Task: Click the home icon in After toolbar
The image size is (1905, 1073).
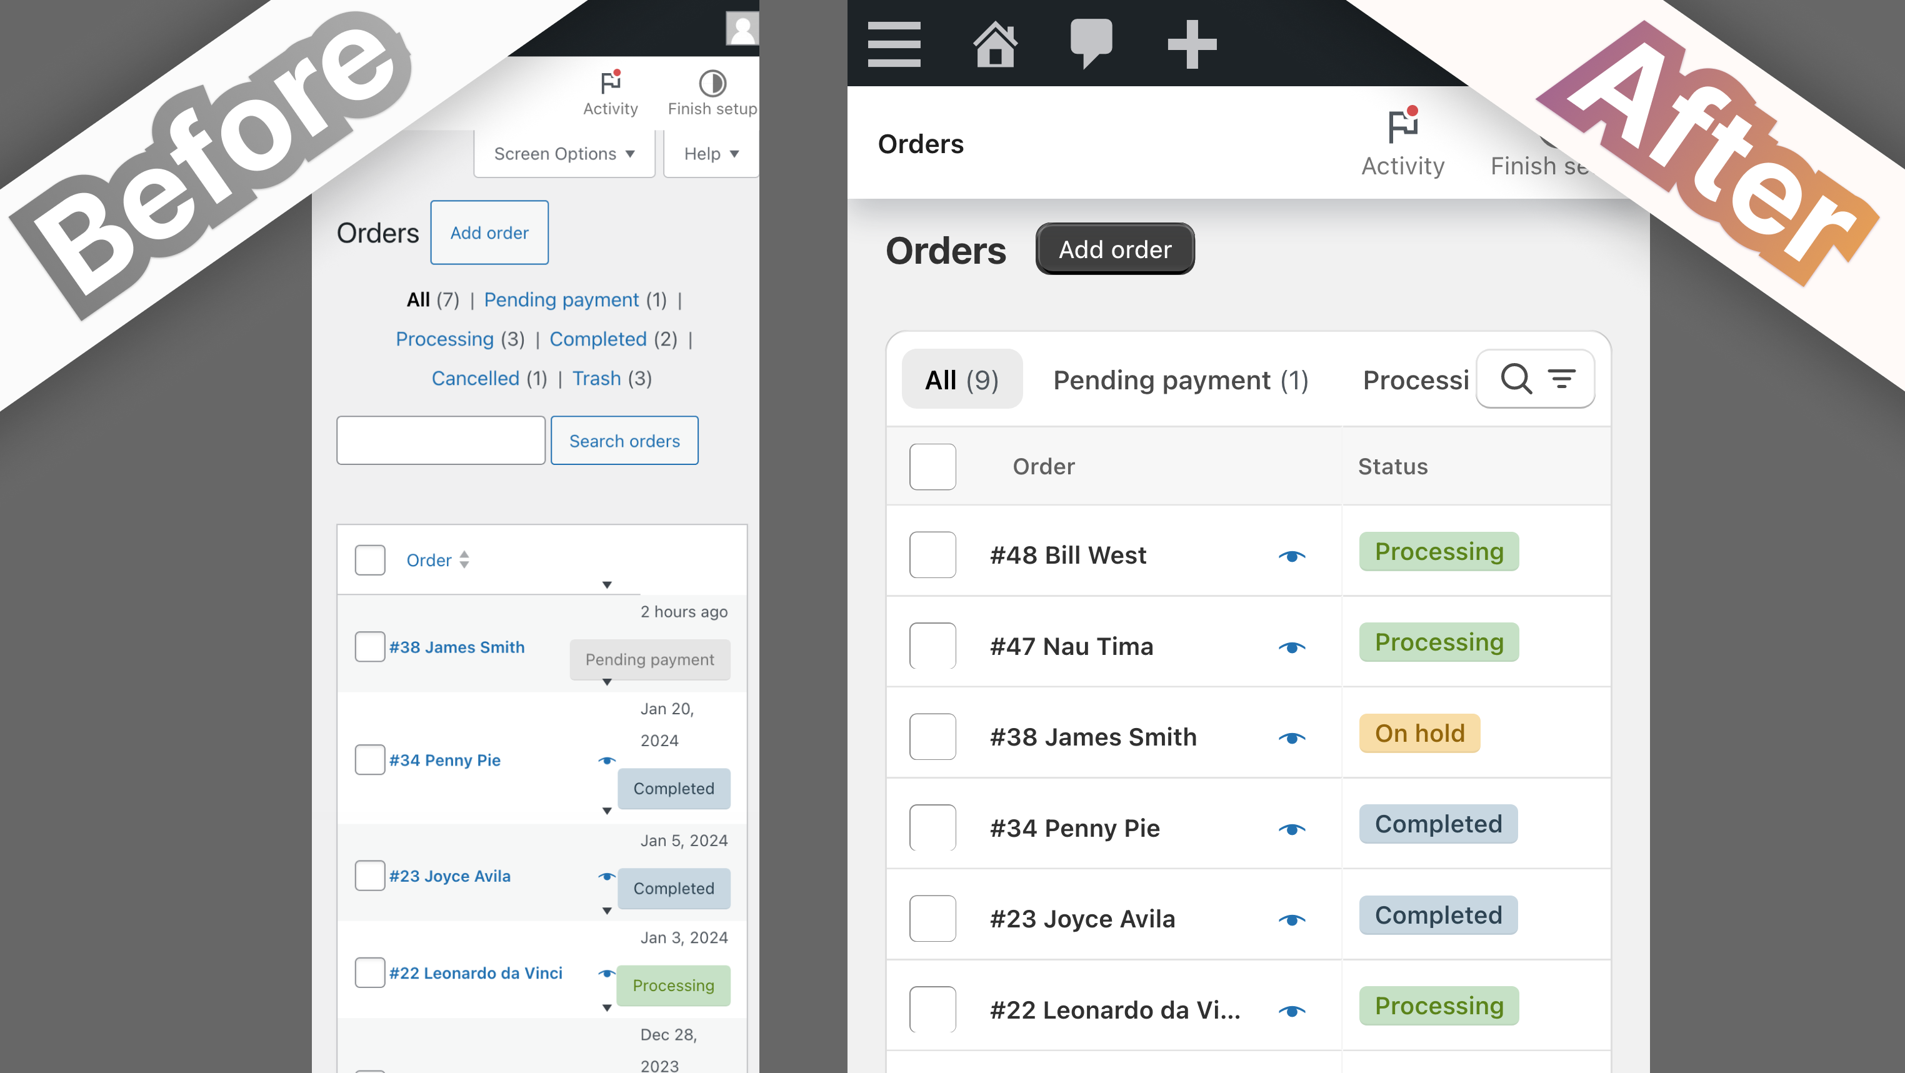Action: point(994,44)
